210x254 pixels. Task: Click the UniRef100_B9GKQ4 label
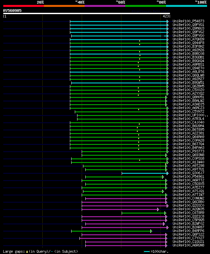[x=188, y=61]
